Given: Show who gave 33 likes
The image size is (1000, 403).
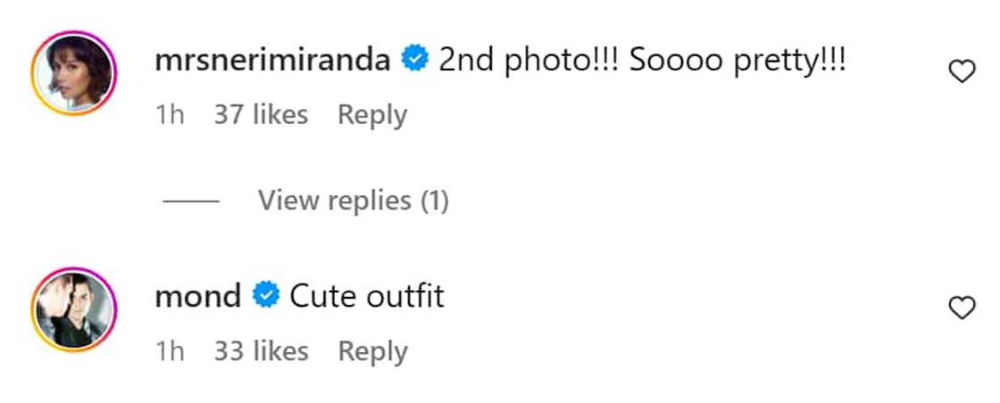Looking at the screenshot, I should pyautogui.click(x=261, y=351).
